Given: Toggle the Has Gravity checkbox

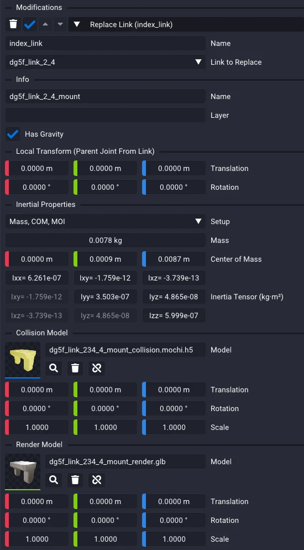Looking at the screenshot, I should tap(13, 134).
